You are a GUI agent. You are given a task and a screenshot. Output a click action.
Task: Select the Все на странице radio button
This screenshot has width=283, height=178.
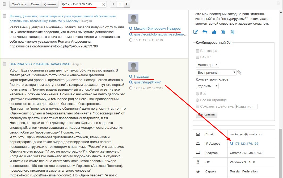point(197,100)
